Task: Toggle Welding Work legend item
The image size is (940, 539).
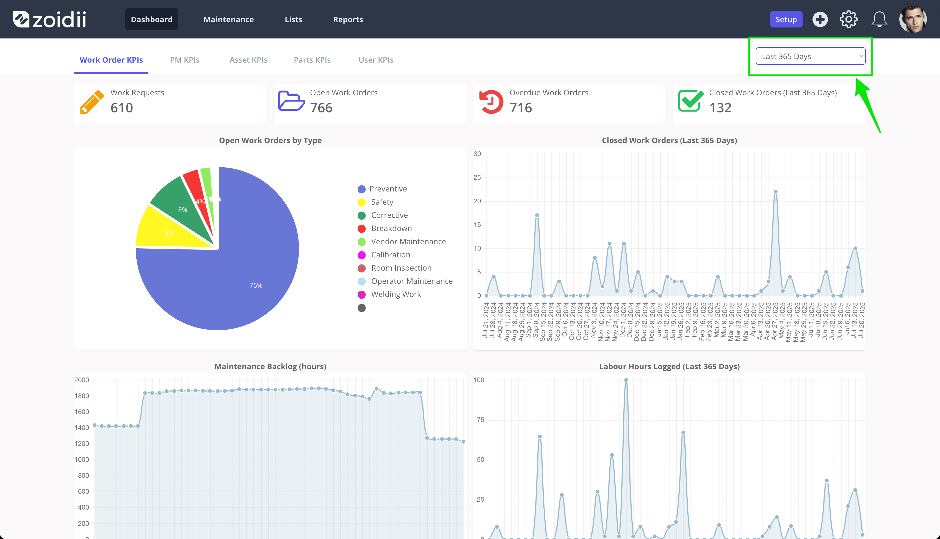Action: click(389, 295)
